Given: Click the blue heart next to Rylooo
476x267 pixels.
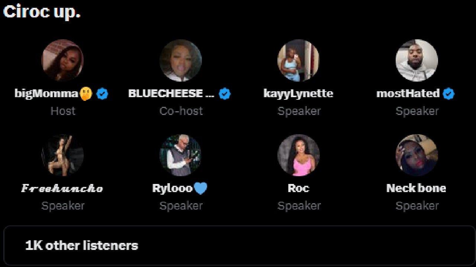Looking at the screenshot, I should click(x=201, y=188).
